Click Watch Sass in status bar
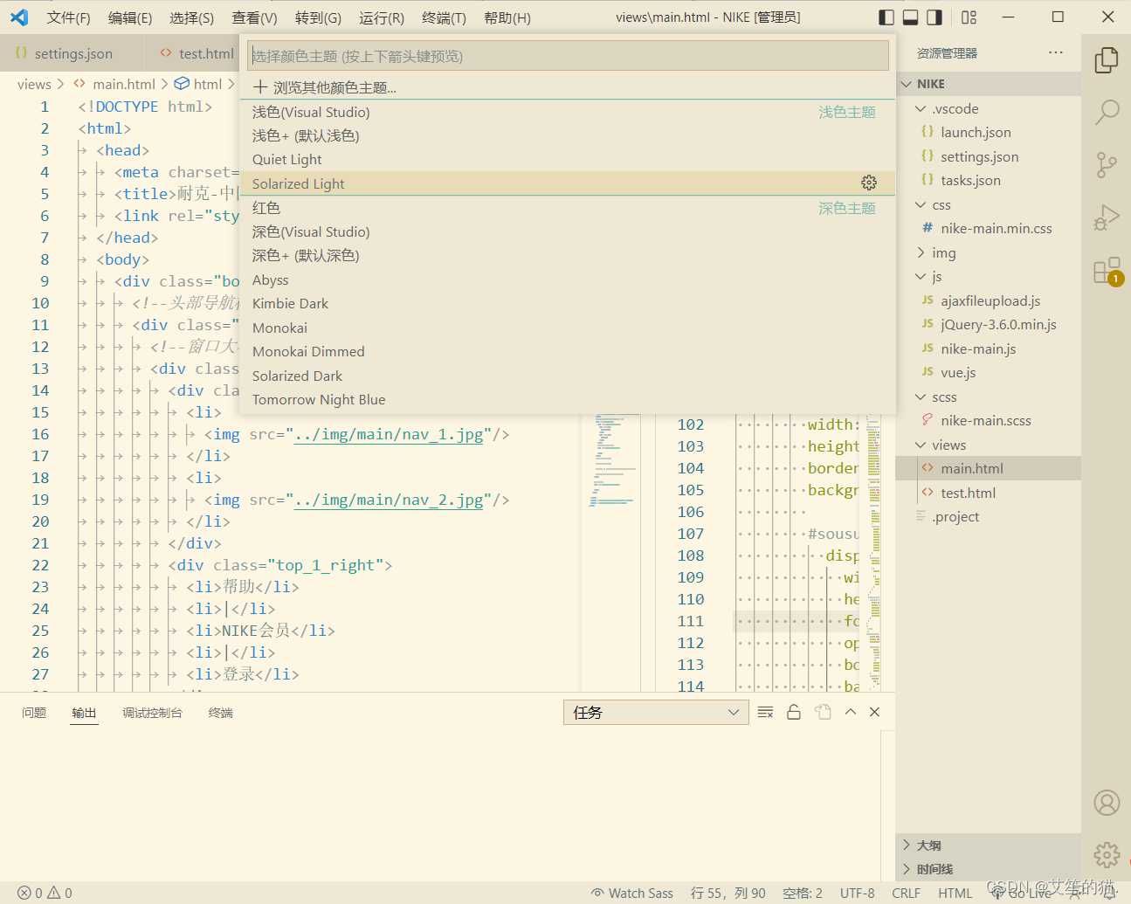Viewport: 1131px width, 904px height. tap(632, 893)
